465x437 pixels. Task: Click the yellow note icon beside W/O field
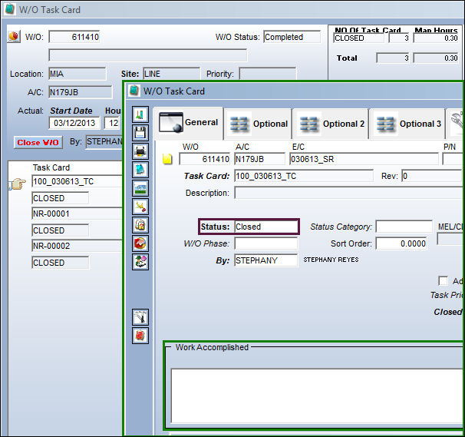167,159
